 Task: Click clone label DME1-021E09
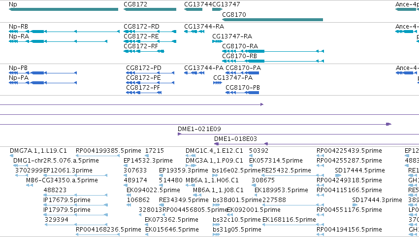click(x=199, y=129)
